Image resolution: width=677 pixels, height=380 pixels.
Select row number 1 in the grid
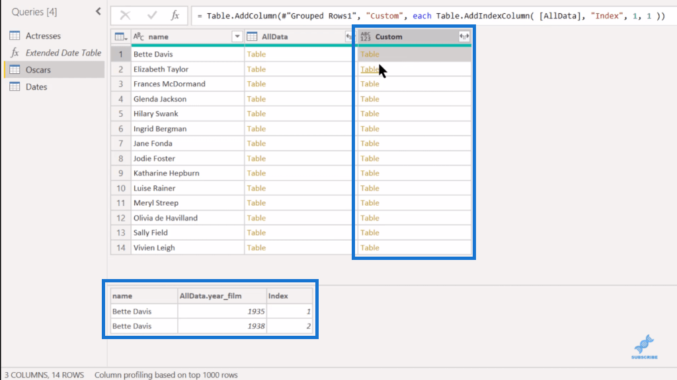click(121, 54)
